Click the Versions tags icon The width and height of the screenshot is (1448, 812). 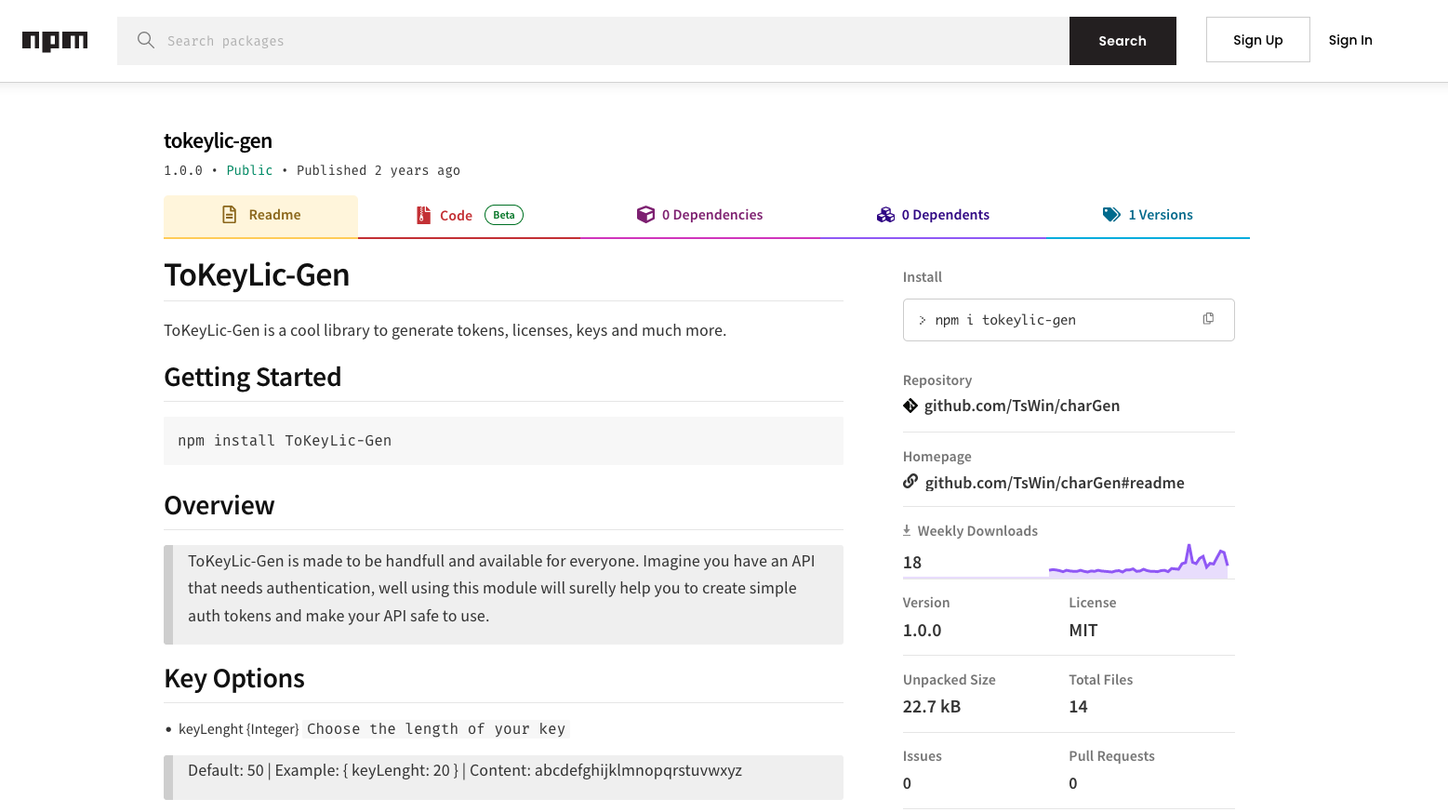(1111, 215)
